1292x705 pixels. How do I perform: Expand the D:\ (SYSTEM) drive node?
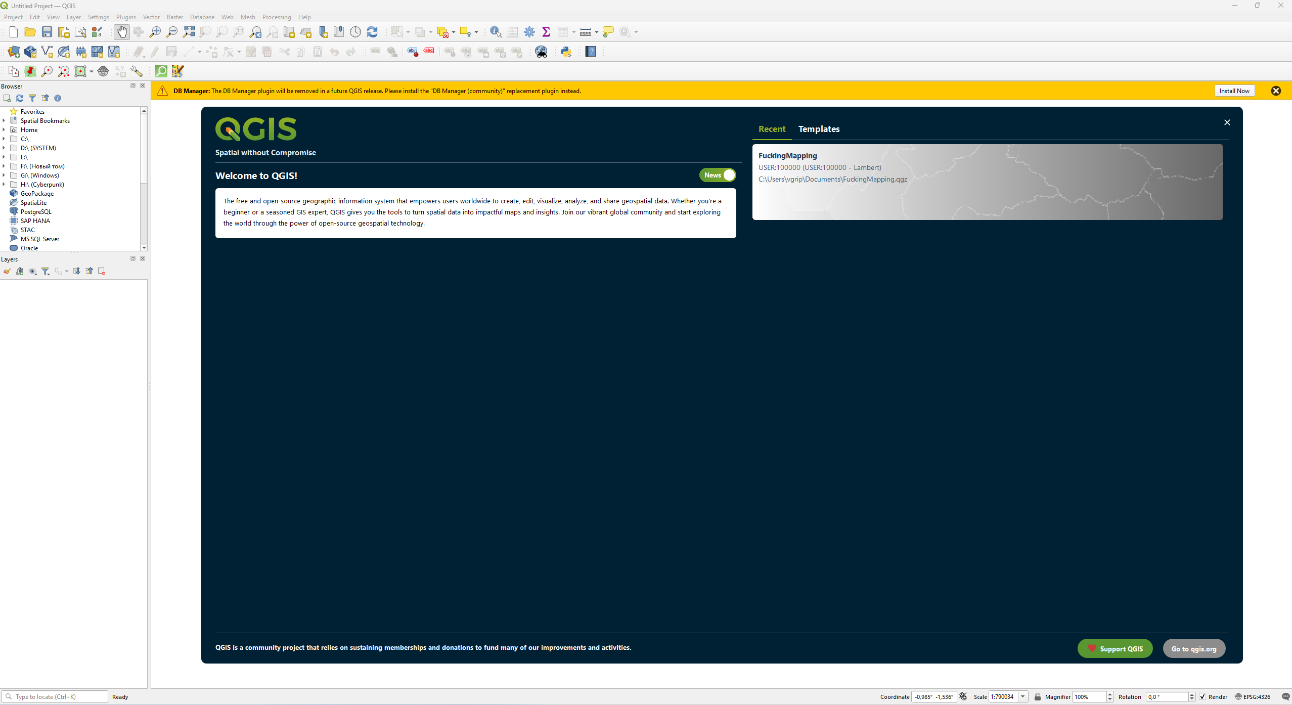tap(4, 148)
